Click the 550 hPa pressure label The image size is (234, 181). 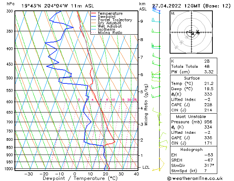(10, 90)
